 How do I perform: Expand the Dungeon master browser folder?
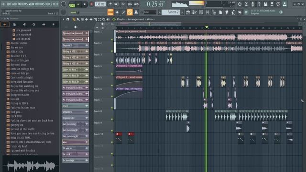20,95
